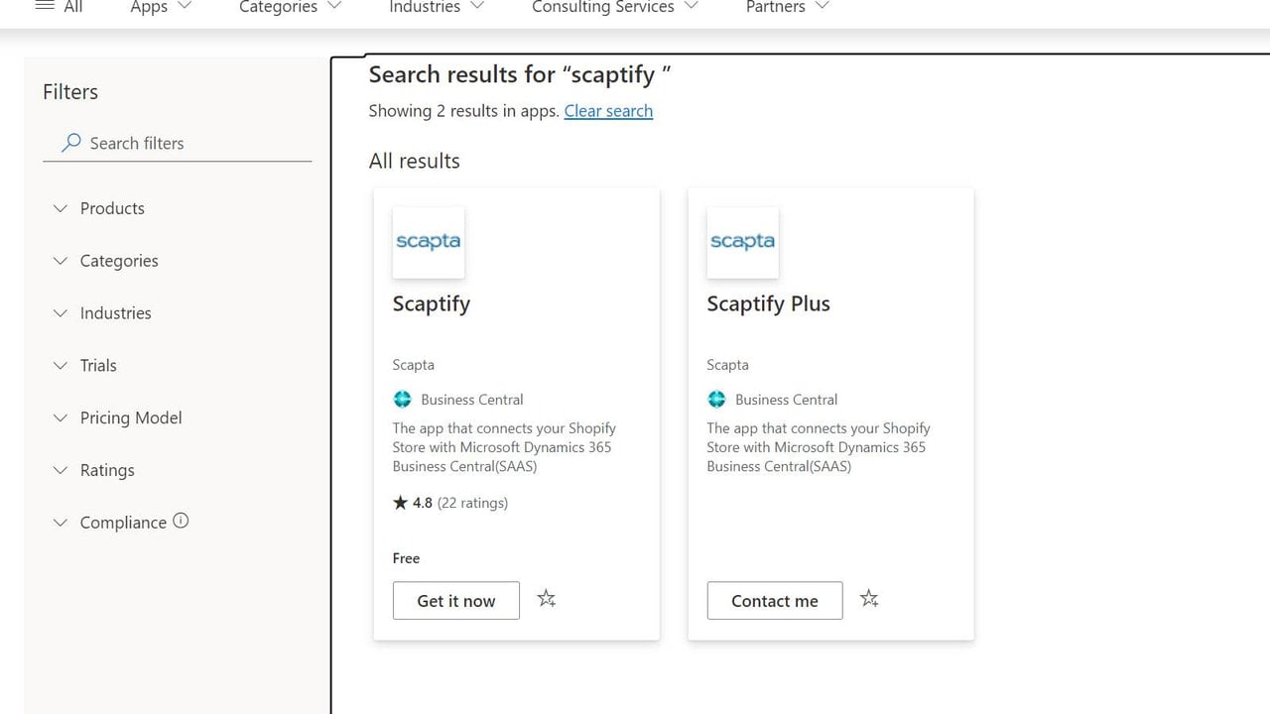This screenshot has width=1270, height=714.
Task: Click the magnifier icon in Search filters
Action: (x=70, y=143)
